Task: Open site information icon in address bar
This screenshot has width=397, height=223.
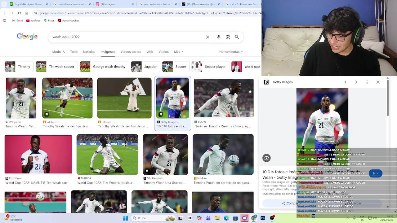Action: pyautogui.click(x=36, y=13)
